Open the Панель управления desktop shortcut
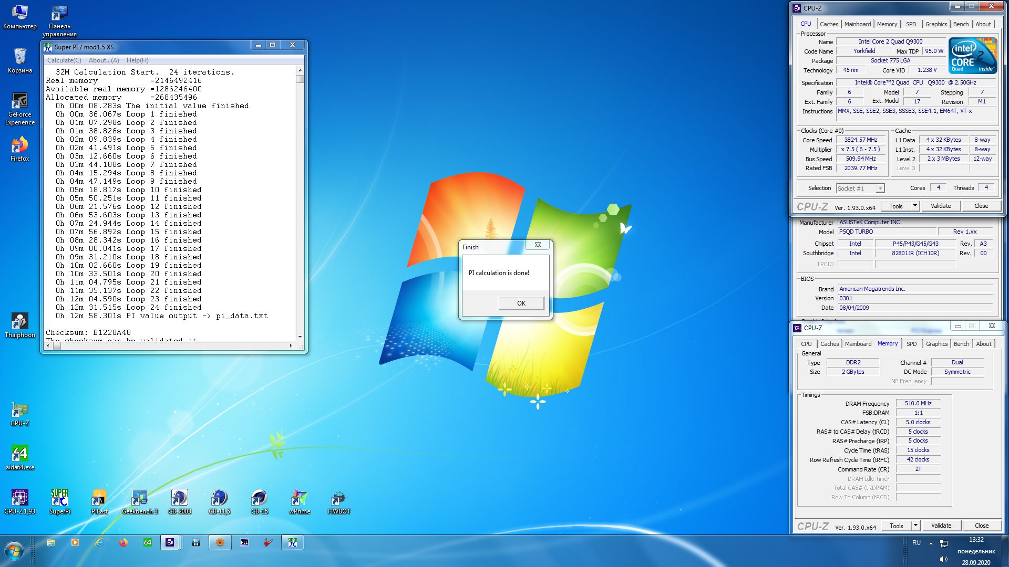Viewport: 1009px width, 567px height. [59, 20]
